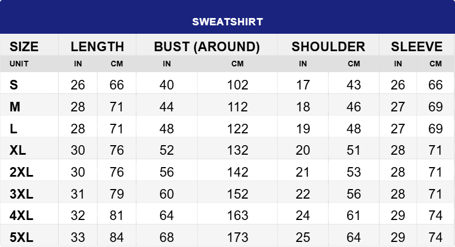Click the UNIT row label
This screenshot has height=247, width=455.
point(19,64)
